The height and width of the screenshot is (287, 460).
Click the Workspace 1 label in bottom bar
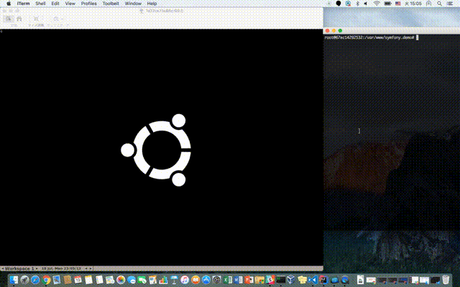(19, 268)
